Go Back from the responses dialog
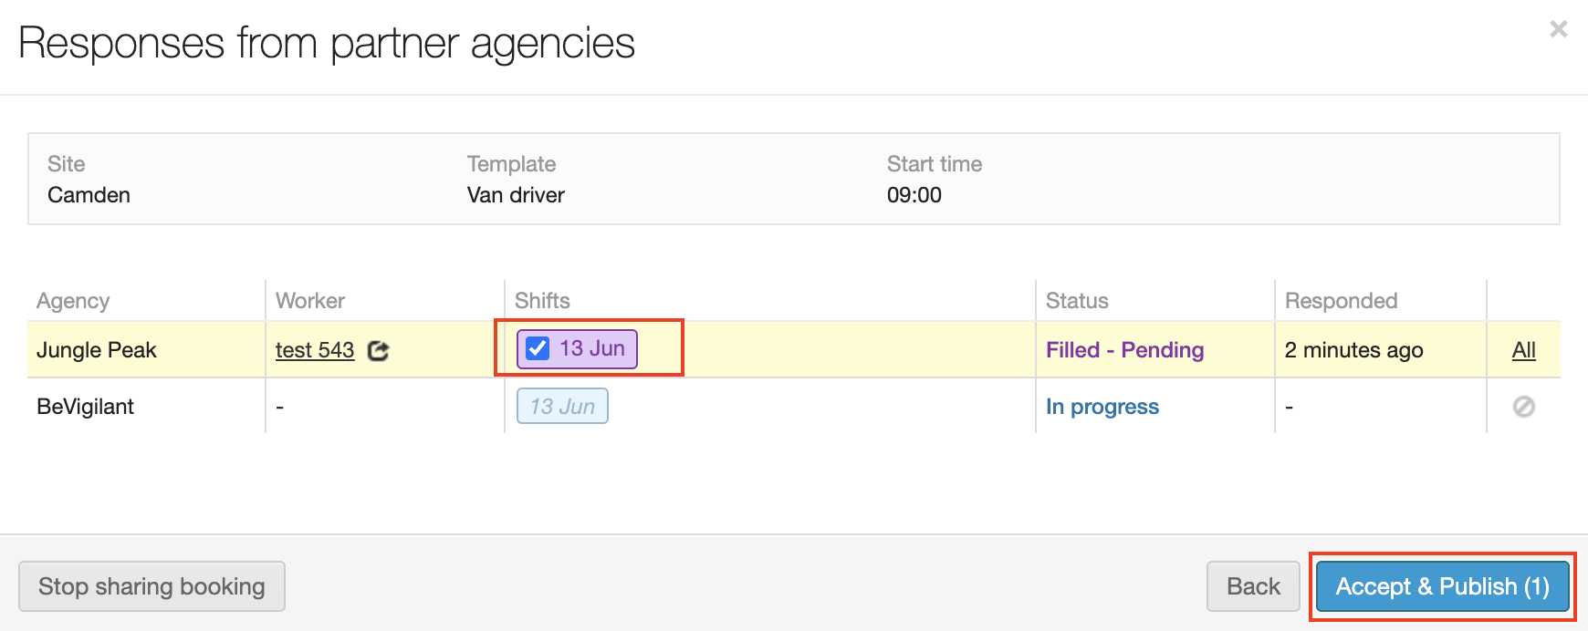 pyautogui.click(x=1252, y=586)
